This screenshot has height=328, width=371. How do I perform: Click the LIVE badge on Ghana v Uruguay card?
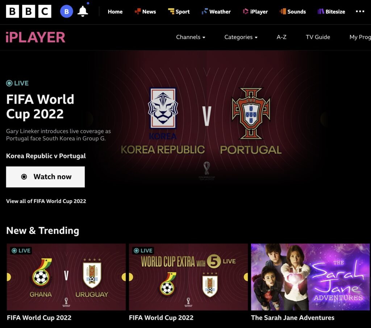tap(21, 250)
